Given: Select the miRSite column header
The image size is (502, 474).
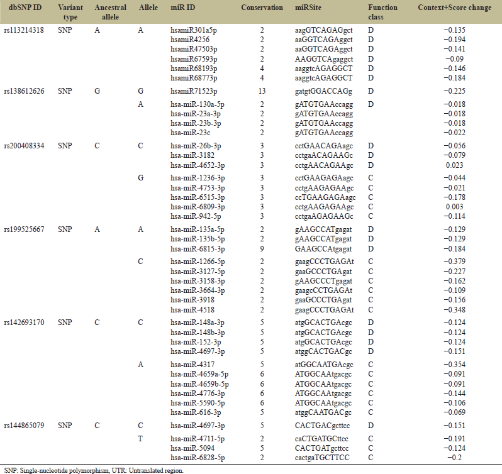Looking at the screenshot, I should [310, 7].
